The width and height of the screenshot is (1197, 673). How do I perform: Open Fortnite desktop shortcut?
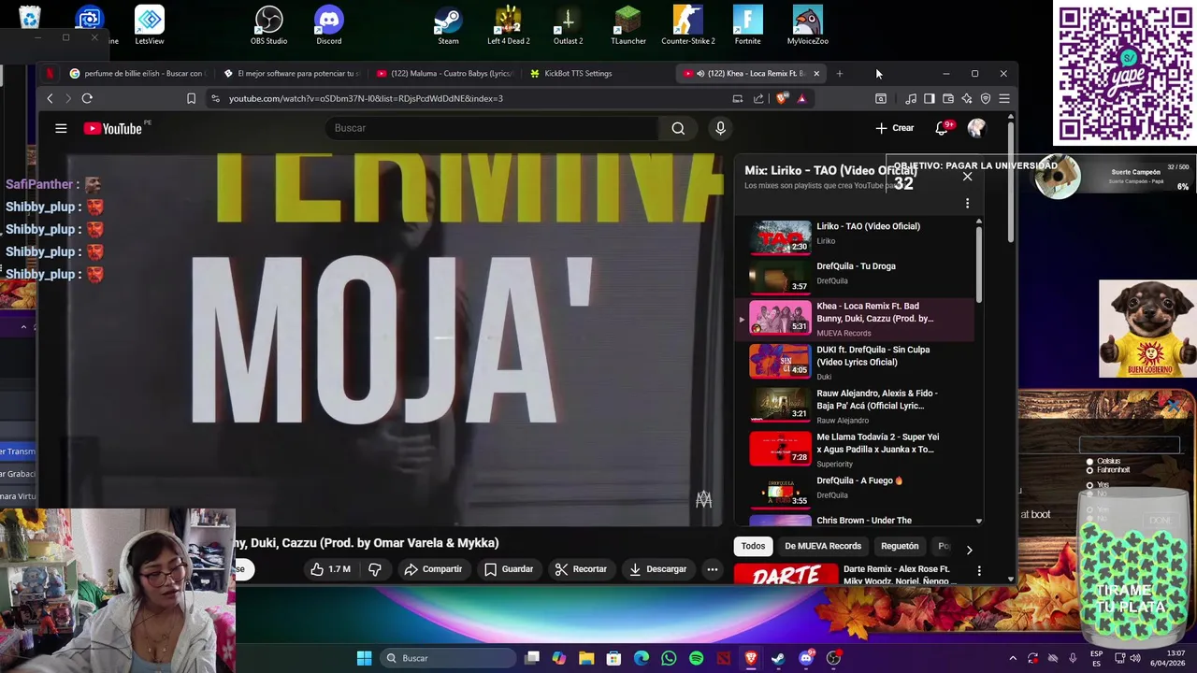pos(747,25)
